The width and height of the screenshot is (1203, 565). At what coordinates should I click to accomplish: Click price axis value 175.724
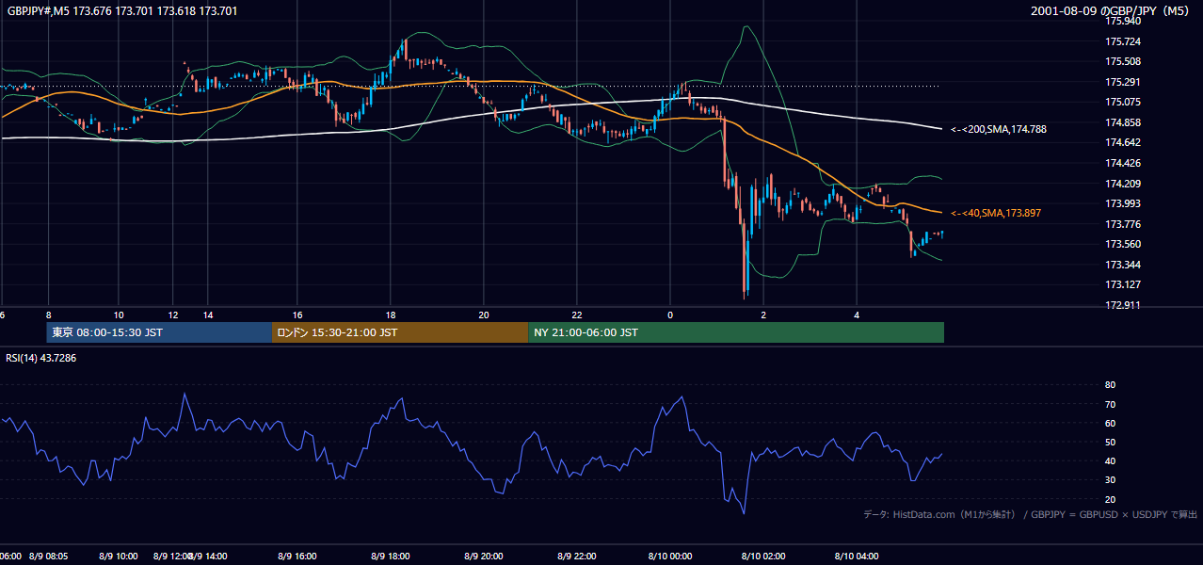pos(1123,41)
